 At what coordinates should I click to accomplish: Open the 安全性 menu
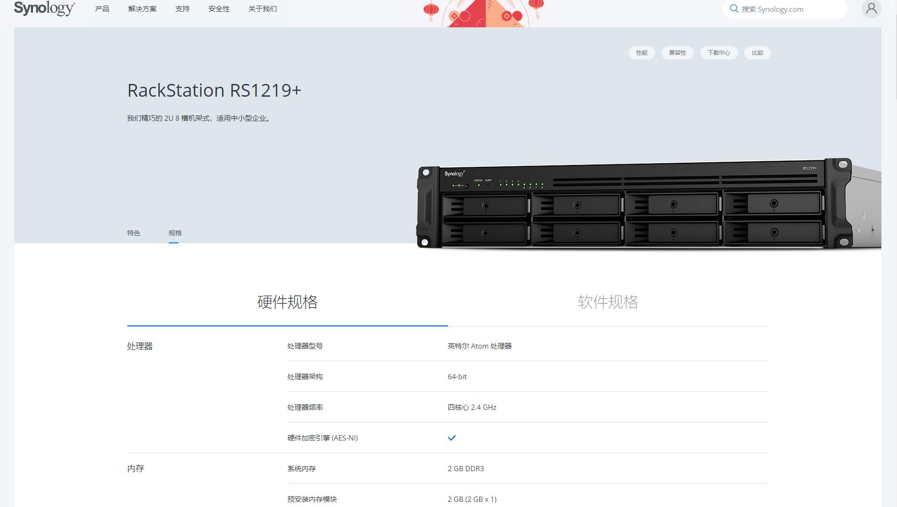pos(219,9)
